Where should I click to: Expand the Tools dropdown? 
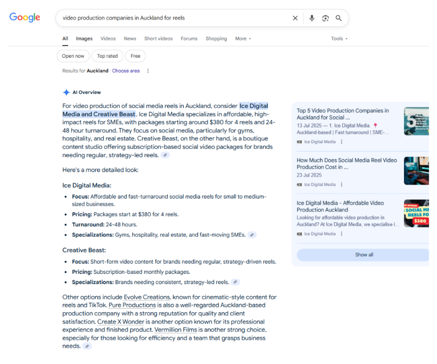coord(339,38)
